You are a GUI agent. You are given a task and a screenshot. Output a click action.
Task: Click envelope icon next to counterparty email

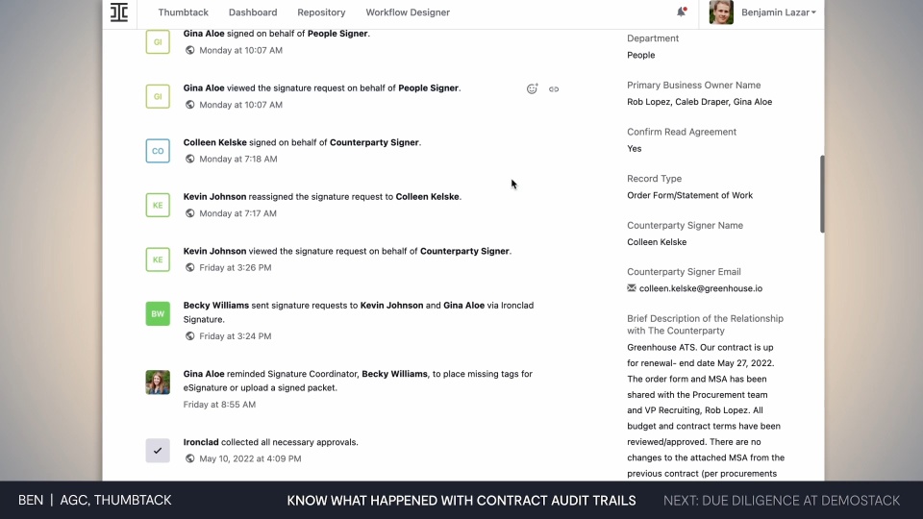pyautogui.click(x=632, y=288)
